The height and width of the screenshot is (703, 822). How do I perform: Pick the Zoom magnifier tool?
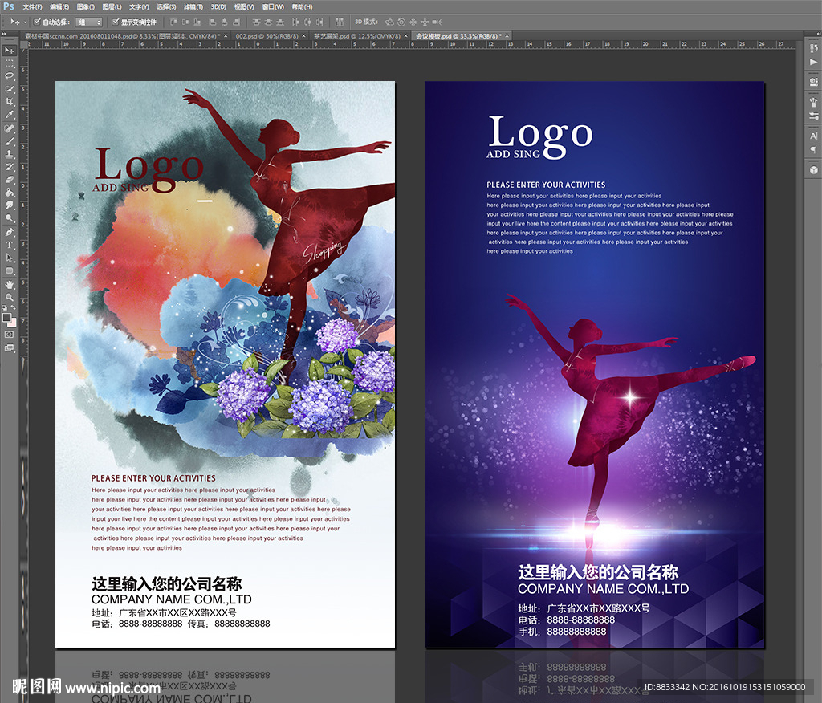[x=10, y=297]
